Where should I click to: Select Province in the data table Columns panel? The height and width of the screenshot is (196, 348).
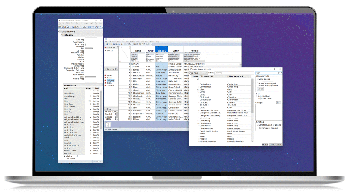coord(110,85)
